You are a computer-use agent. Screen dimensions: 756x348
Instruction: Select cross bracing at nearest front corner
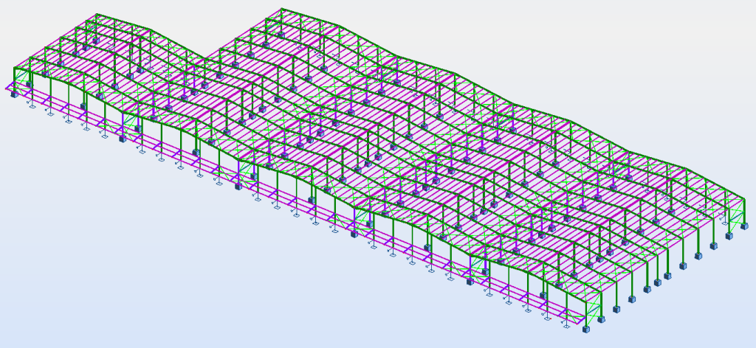point(592,308)
